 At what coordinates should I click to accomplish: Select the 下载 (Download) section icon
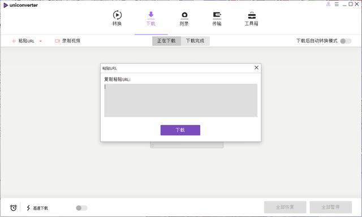pos(151,15)
